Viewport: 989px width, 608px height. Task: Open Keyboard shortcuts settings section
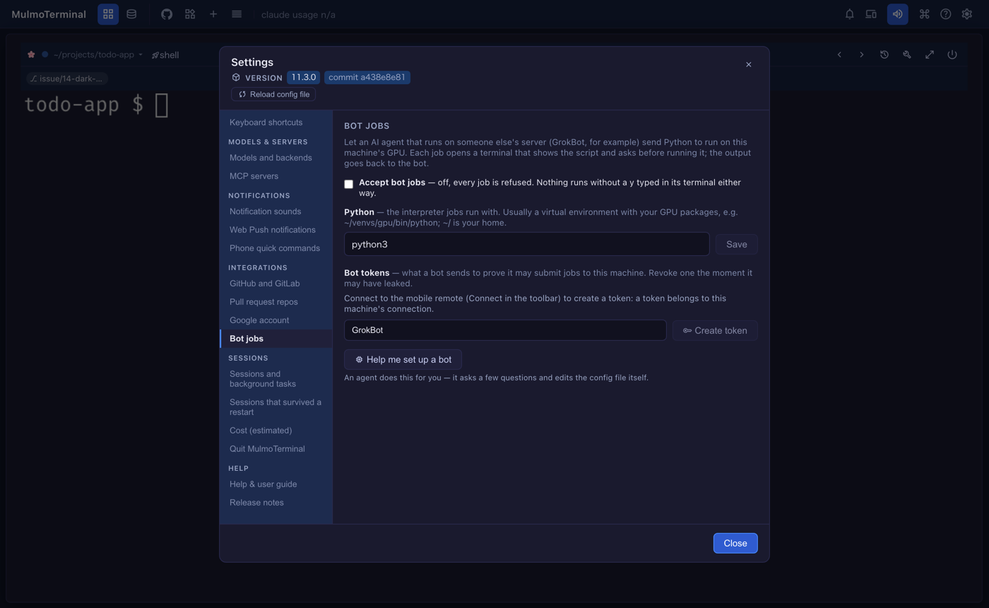click(x=276, y=122)
